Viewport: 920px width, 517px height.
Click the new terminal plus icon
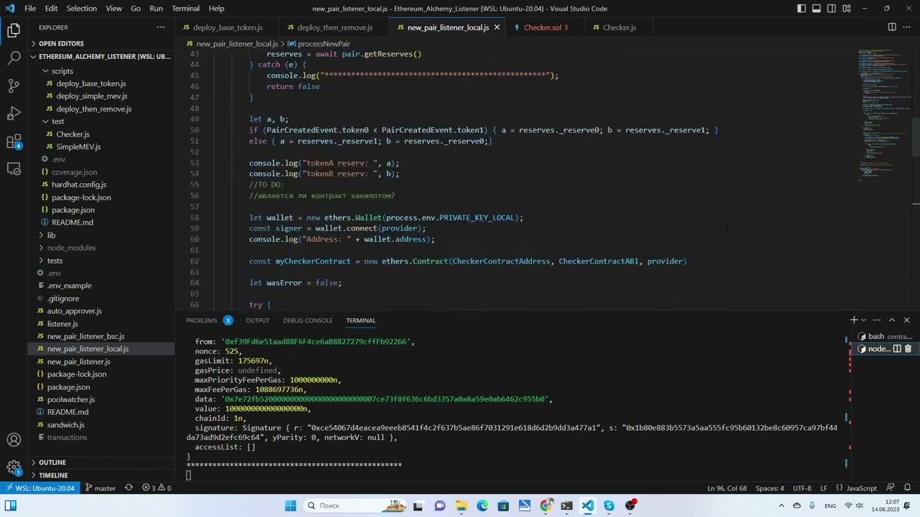[854, 320]
